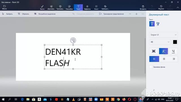Open the Windows Start menu

coord(3,99)
